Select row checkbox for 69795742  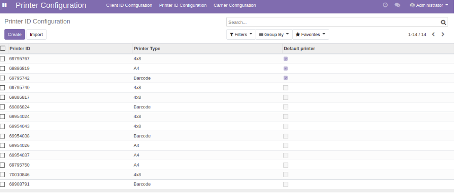2,78
